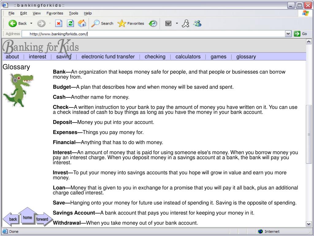Click the green alligator mascot image
The image size is (314, 236).
tap(18, 90)
